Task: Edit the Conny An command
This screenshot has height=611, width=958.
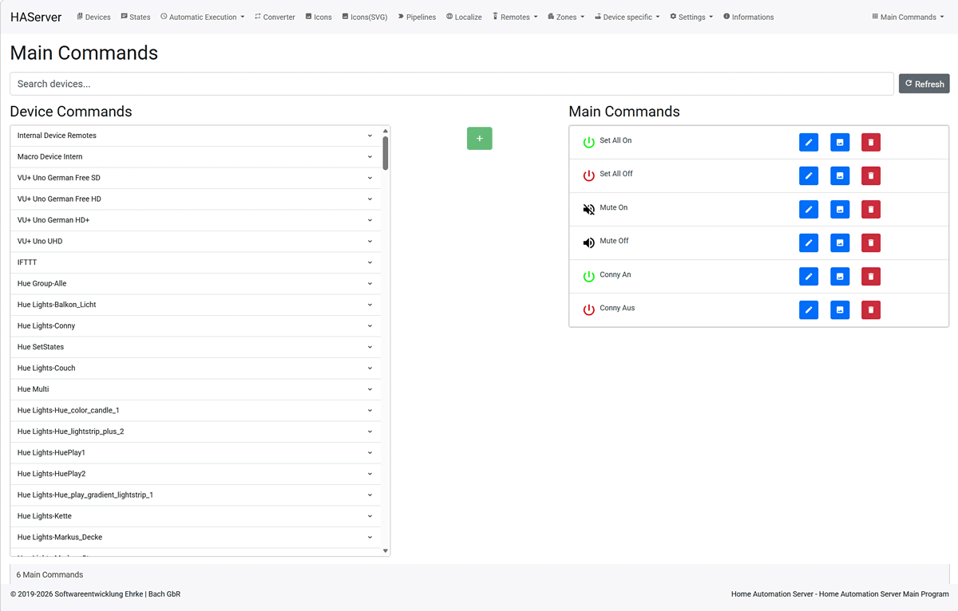Action: (809, 276)
